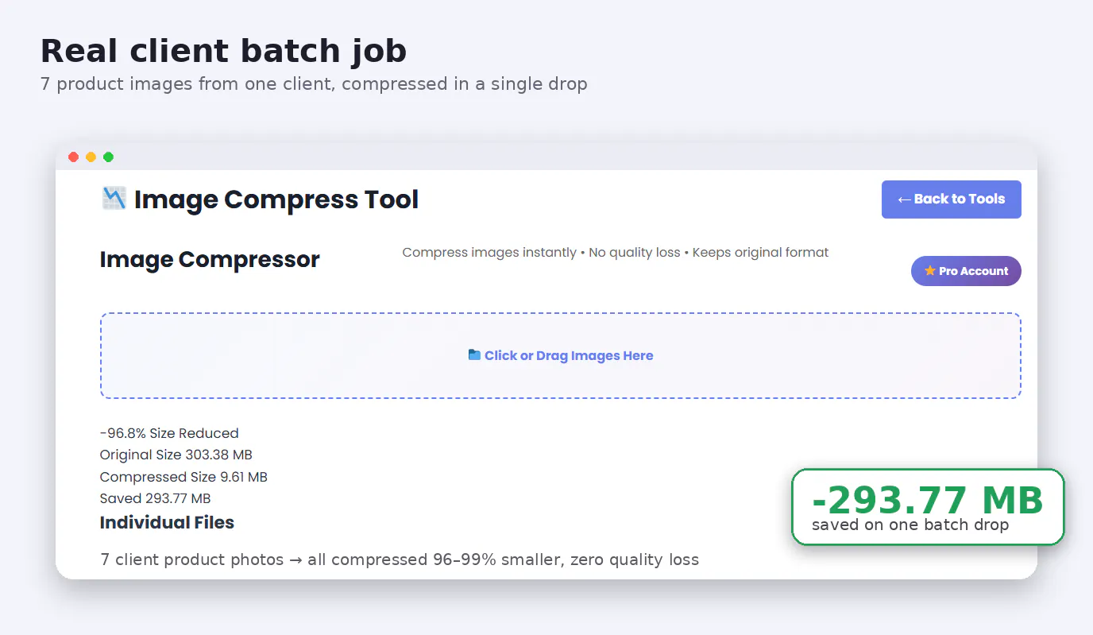
Task: Click the green -293.77 MB savings badge
Action: pyautogui.click(x=928, y=507)
